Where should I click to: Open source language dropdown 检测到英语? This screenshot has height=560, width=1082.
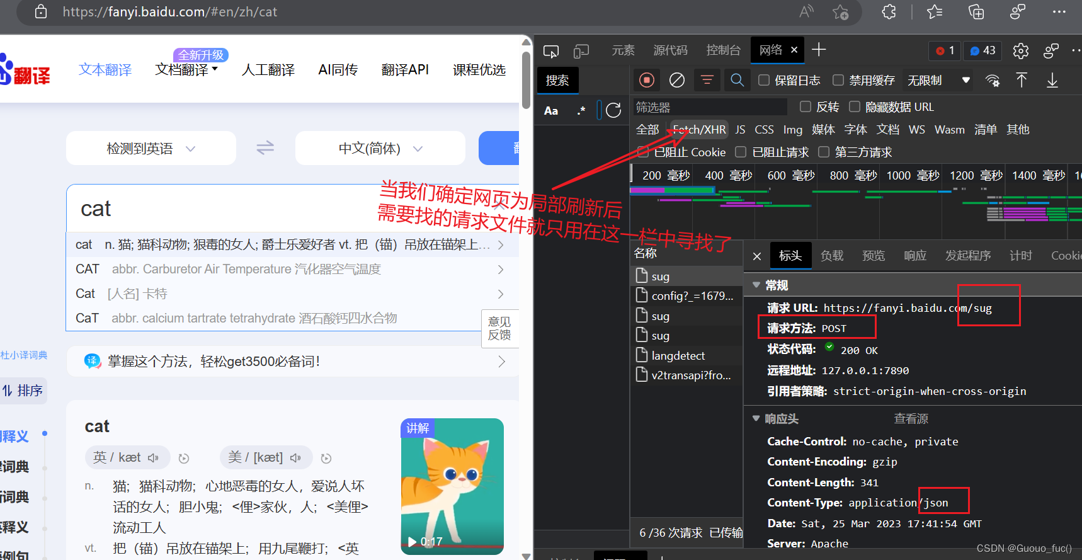pos(151,148)
